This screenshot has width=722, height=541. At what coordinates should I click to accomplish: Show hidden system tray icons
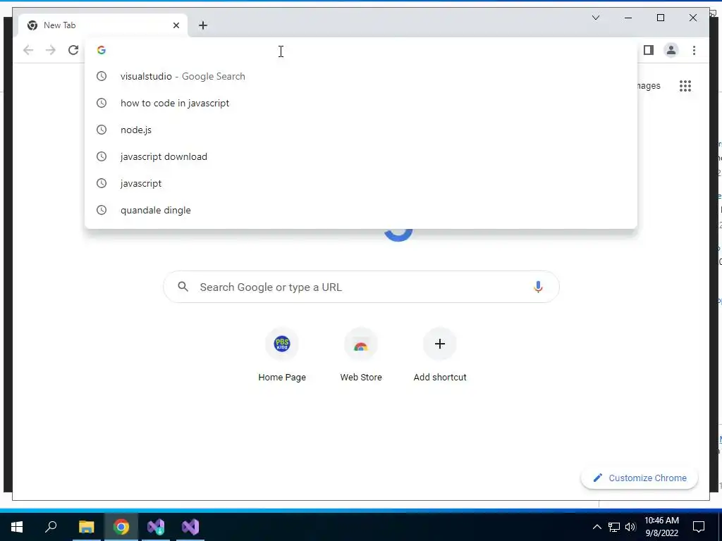point(596,527)
